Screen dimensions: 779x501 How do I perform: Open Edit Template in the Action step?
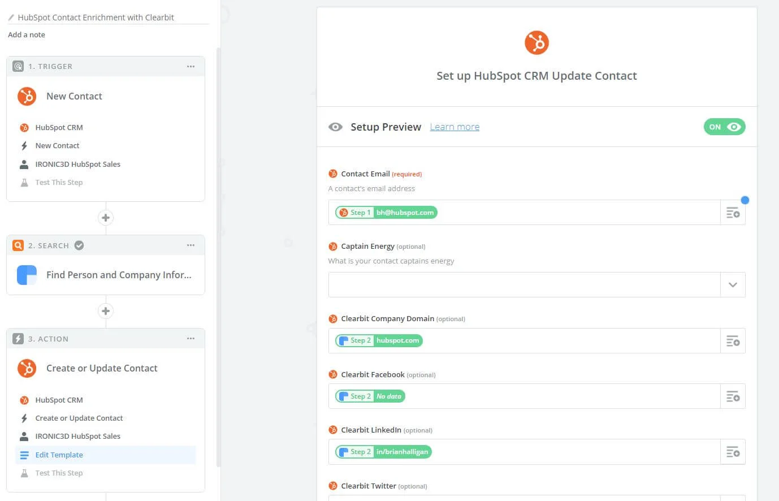pyautogui.click(x=106, y=455)
